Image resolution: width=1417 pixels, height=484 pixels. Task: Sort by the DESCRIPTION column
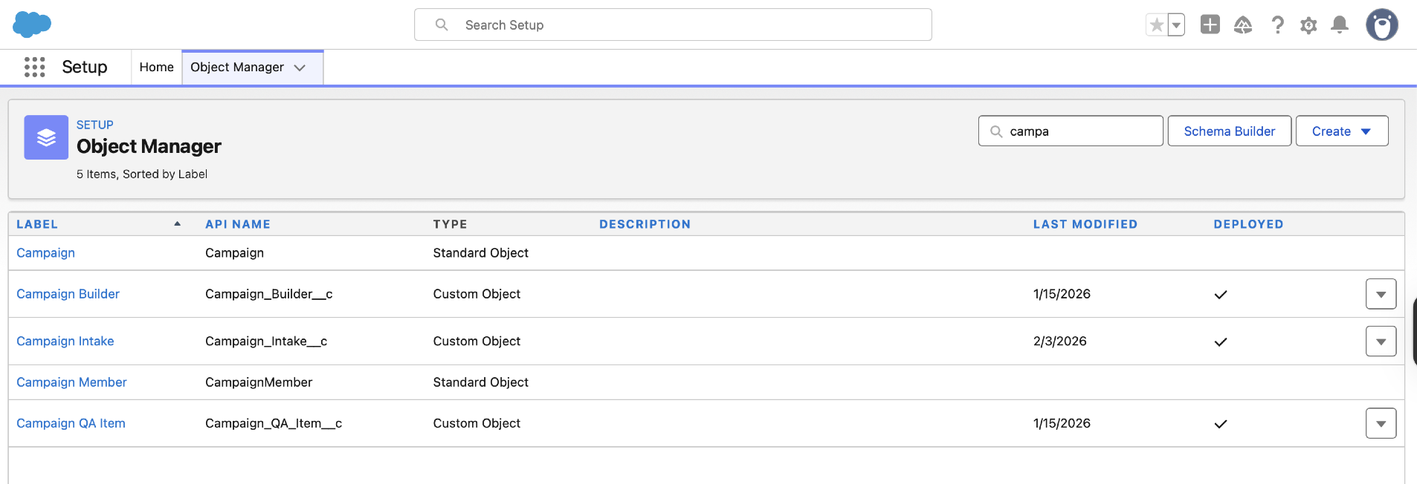(645, 224)
